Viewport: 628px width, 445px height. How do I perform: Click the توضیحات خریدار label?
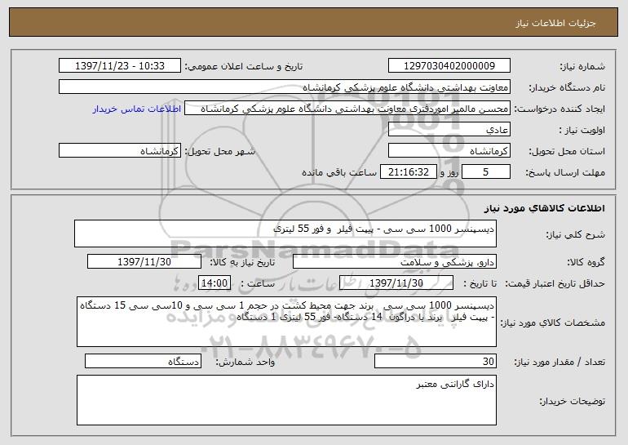(x=573, y=401)
